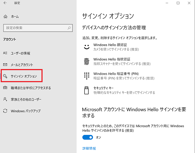The height and width of the screenshot is (153, 195).
Task: Minimize the Settings window
Action: tap(167, 3)
